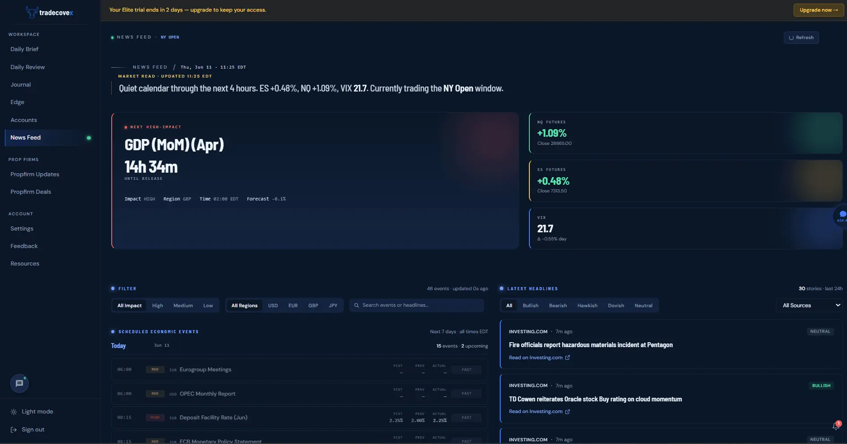Open the ES Futures card
This screenshot has width=847, height=444.
pos(685,181)
